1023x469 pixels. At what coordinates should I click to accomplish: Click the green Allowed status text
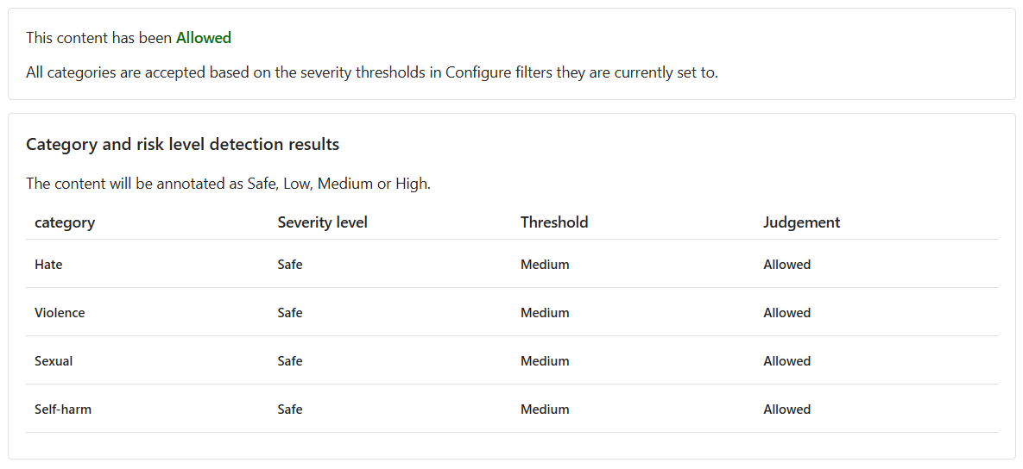(x=204, y=38)
